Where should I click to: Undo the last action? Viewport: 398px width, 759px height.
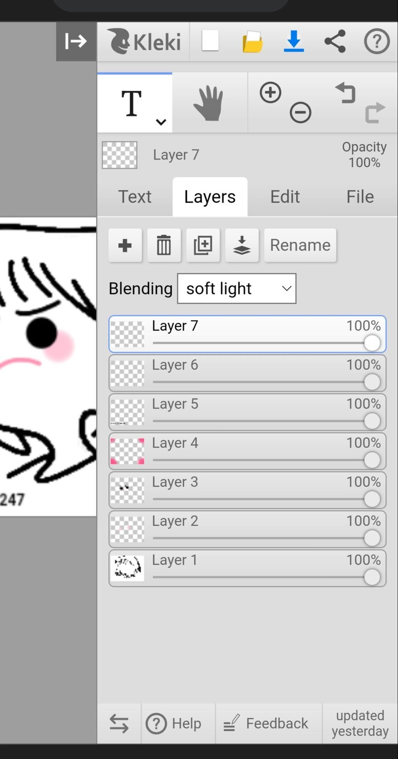pos(346,93)
